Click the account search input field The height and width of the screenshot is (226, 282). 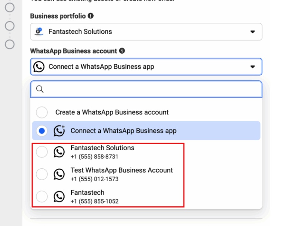click(x=146, y=89)
